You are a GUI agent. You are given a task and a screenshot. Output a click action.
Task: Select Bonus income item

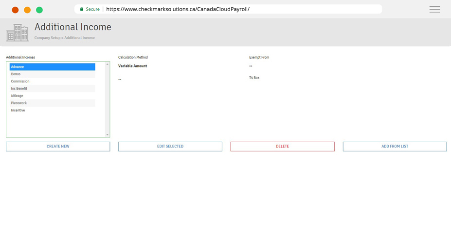pyautogui.click(x=52, y=74)
